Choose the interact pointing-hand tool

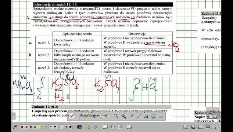pyautogui.click(x=101, y=116)
